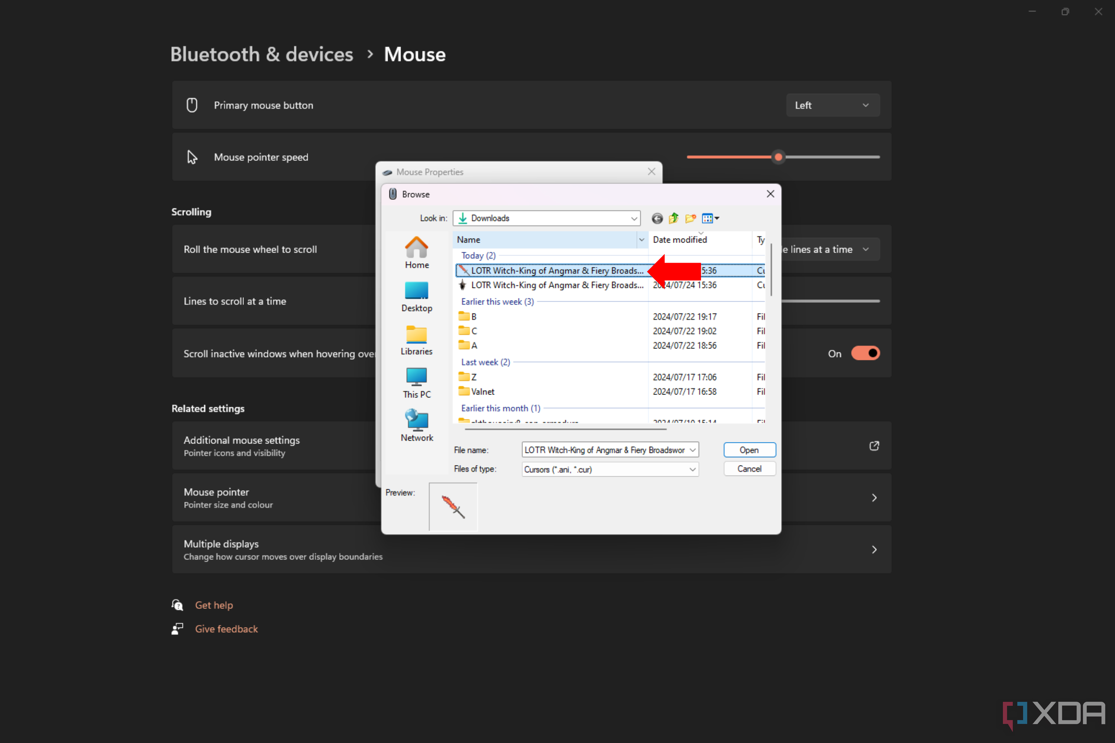Open external link for Additional mouse settings

(x=874, y=446)
